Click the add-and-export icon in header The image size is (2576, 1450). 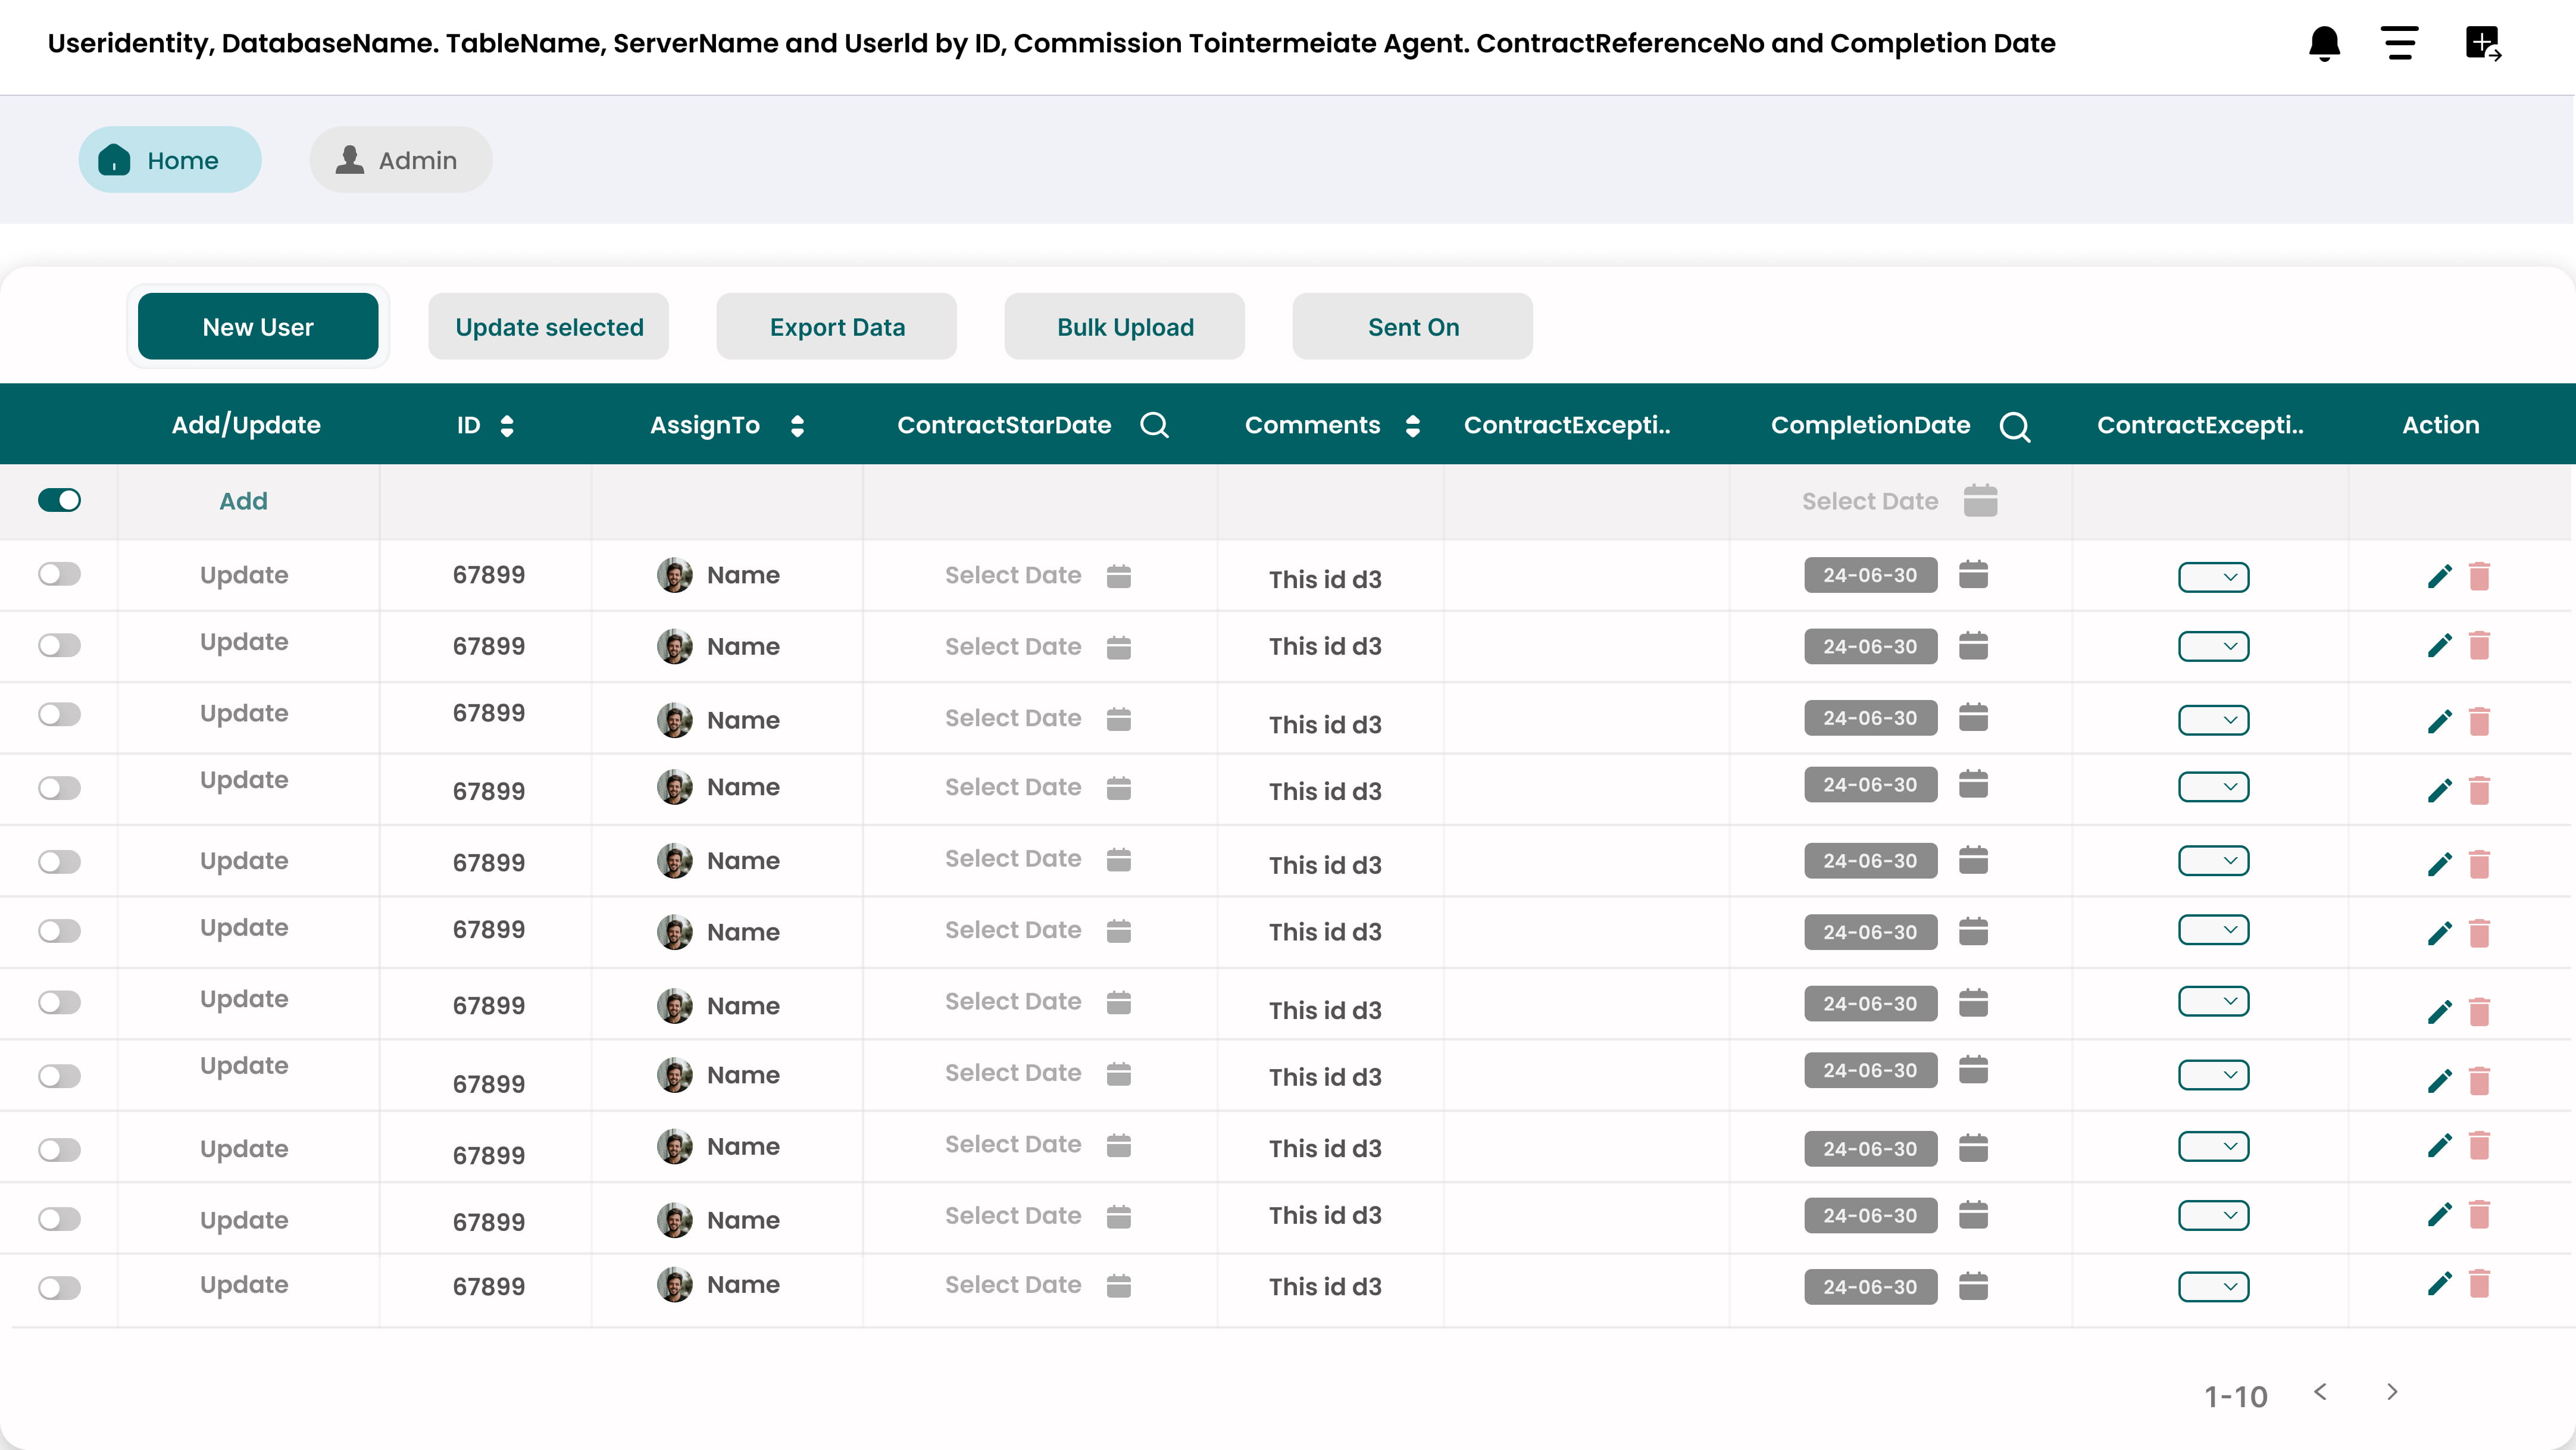click(x=2483, y=44)
